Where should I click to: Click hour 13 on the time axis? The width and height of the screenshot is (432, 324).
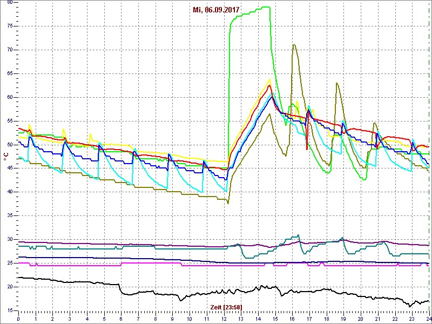241,319
